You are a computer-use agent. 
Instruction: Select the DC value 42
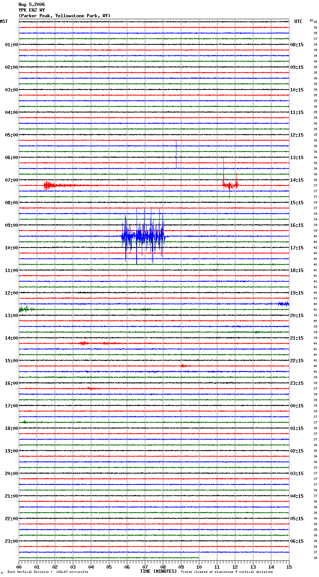315,248
